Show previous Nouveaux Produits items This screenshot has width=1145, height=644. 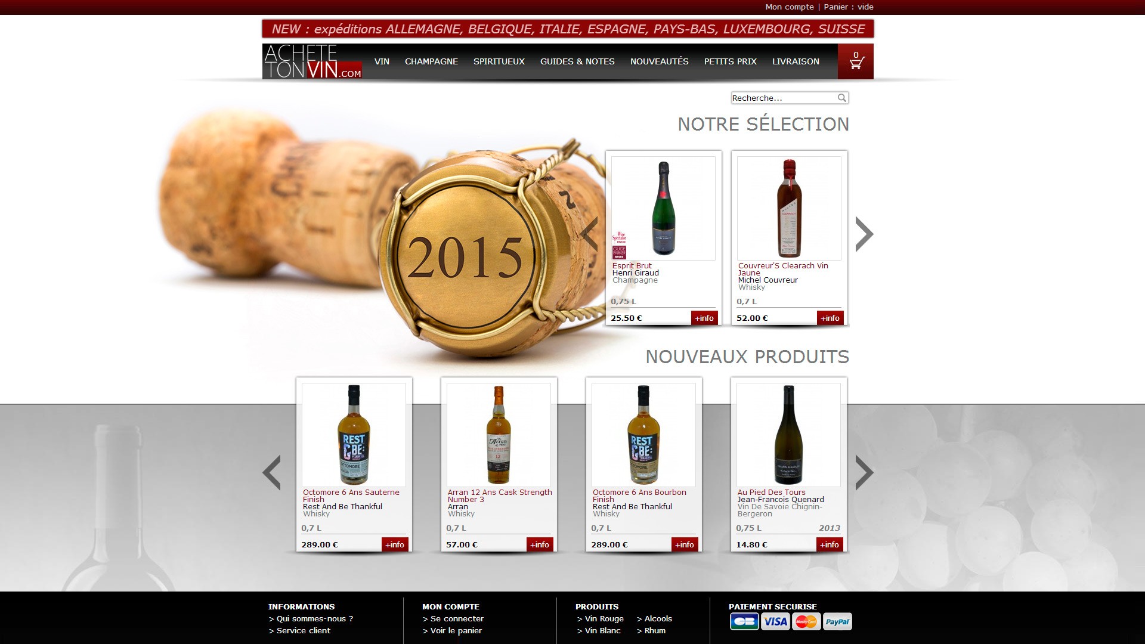tap(271, 472)
